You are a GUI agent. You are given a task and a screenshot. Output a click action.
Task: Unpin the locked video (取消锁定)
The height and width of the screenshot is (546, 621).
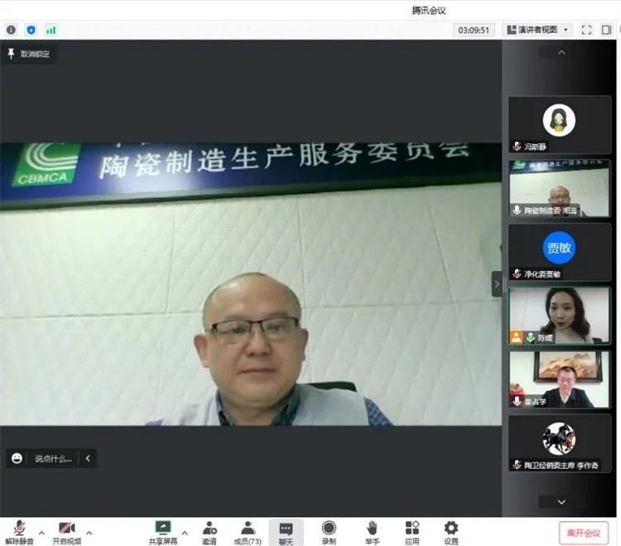point(28,54)
